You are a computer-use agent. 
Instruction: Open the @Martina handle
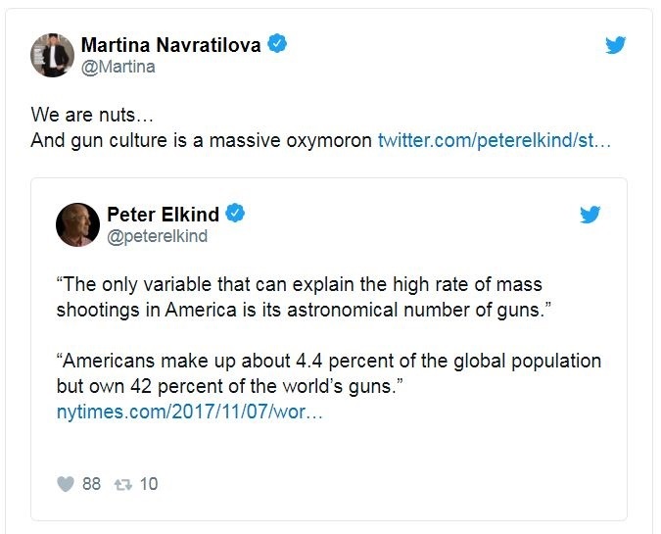pos(118,67)
